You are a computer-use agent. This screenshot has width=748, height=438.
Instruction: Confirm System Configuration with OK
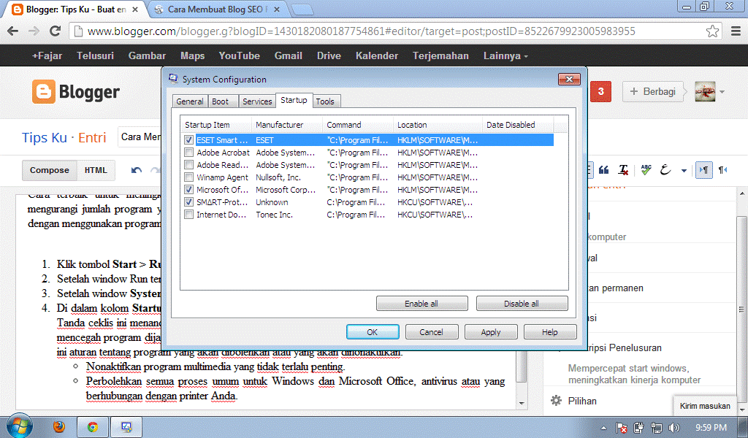372,332
